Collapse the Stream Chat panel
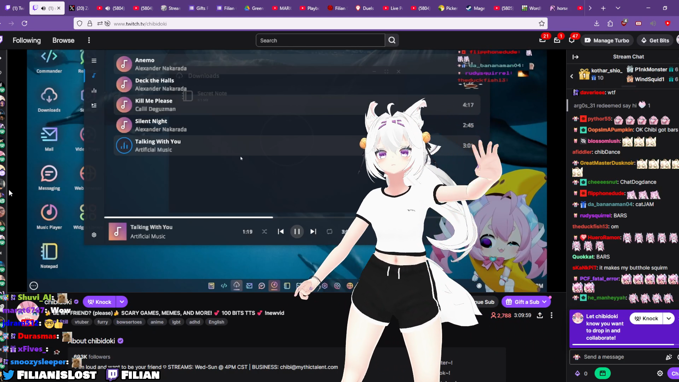The width and height of the screenshot is (679, 382). tap(576, 57)
